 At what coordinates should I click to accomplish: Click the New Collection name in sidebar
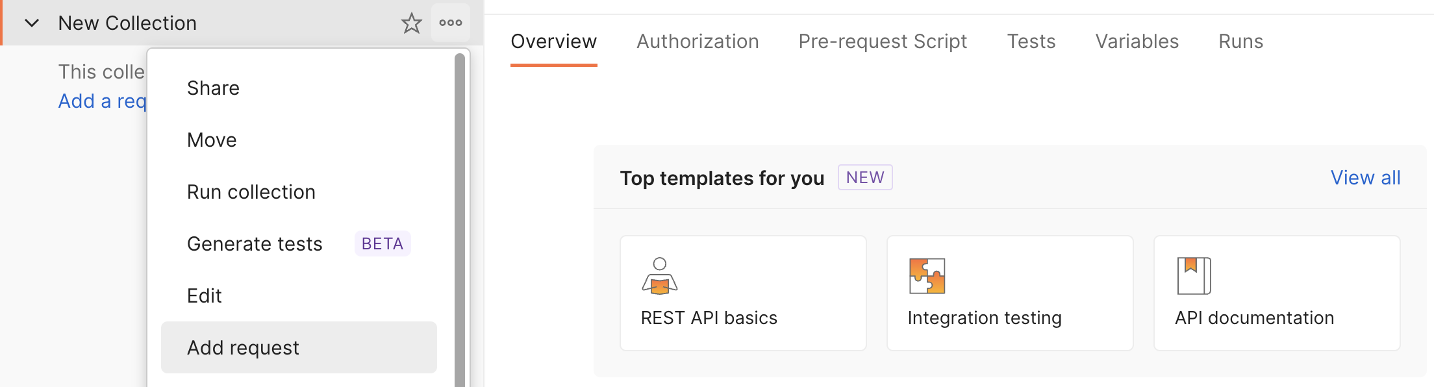[127, 23]
